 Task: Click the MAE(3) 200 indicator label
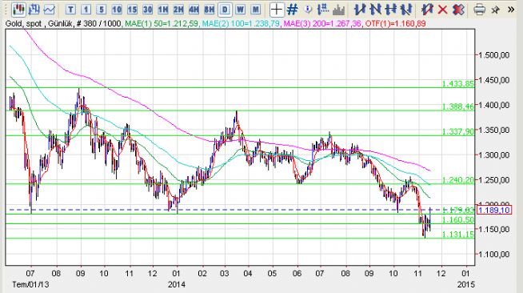tap(322, 24)
